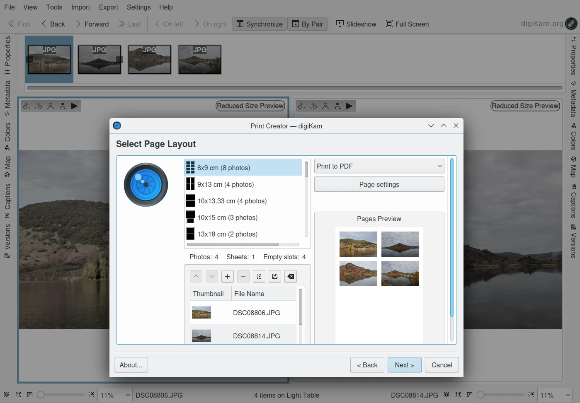580x403 pixels.
Task: Open Page settings
Action: click(x=379, y=184)
